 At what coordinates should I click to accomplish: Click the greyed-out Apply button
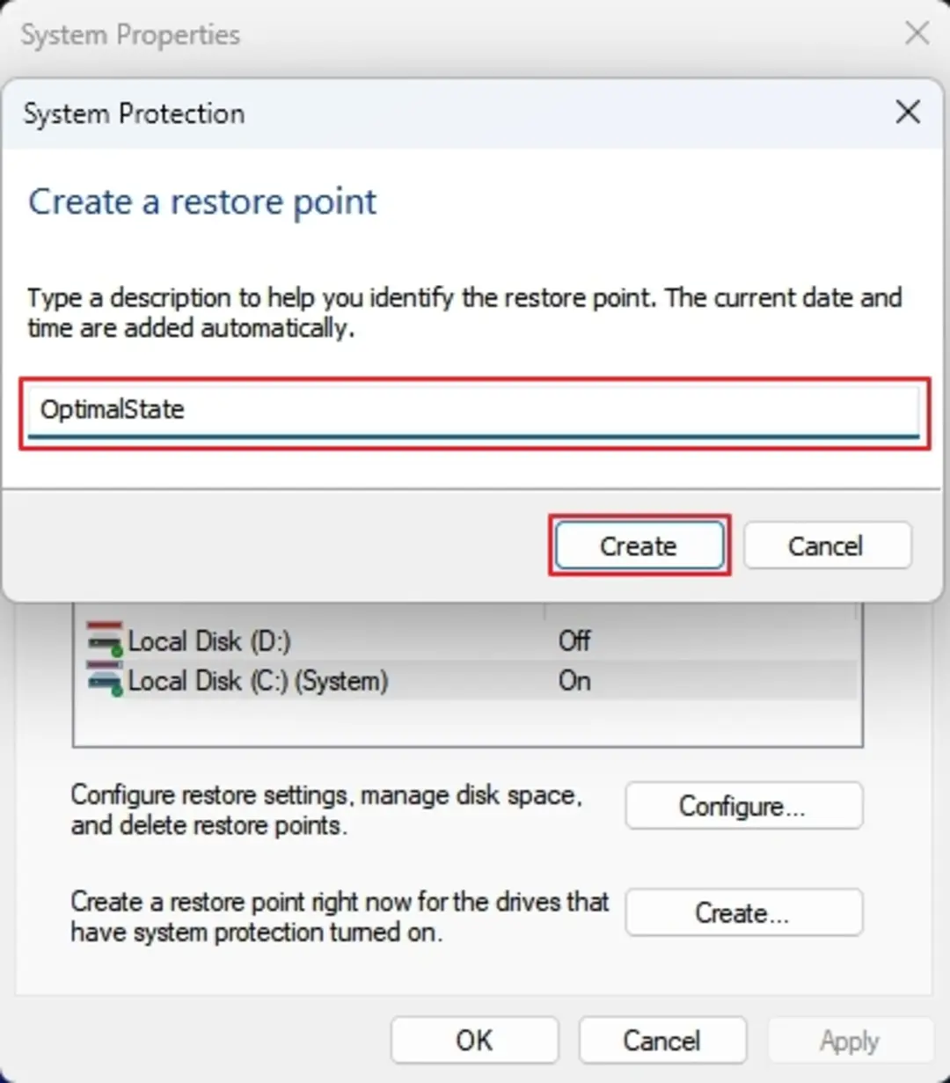(850, 1041)
